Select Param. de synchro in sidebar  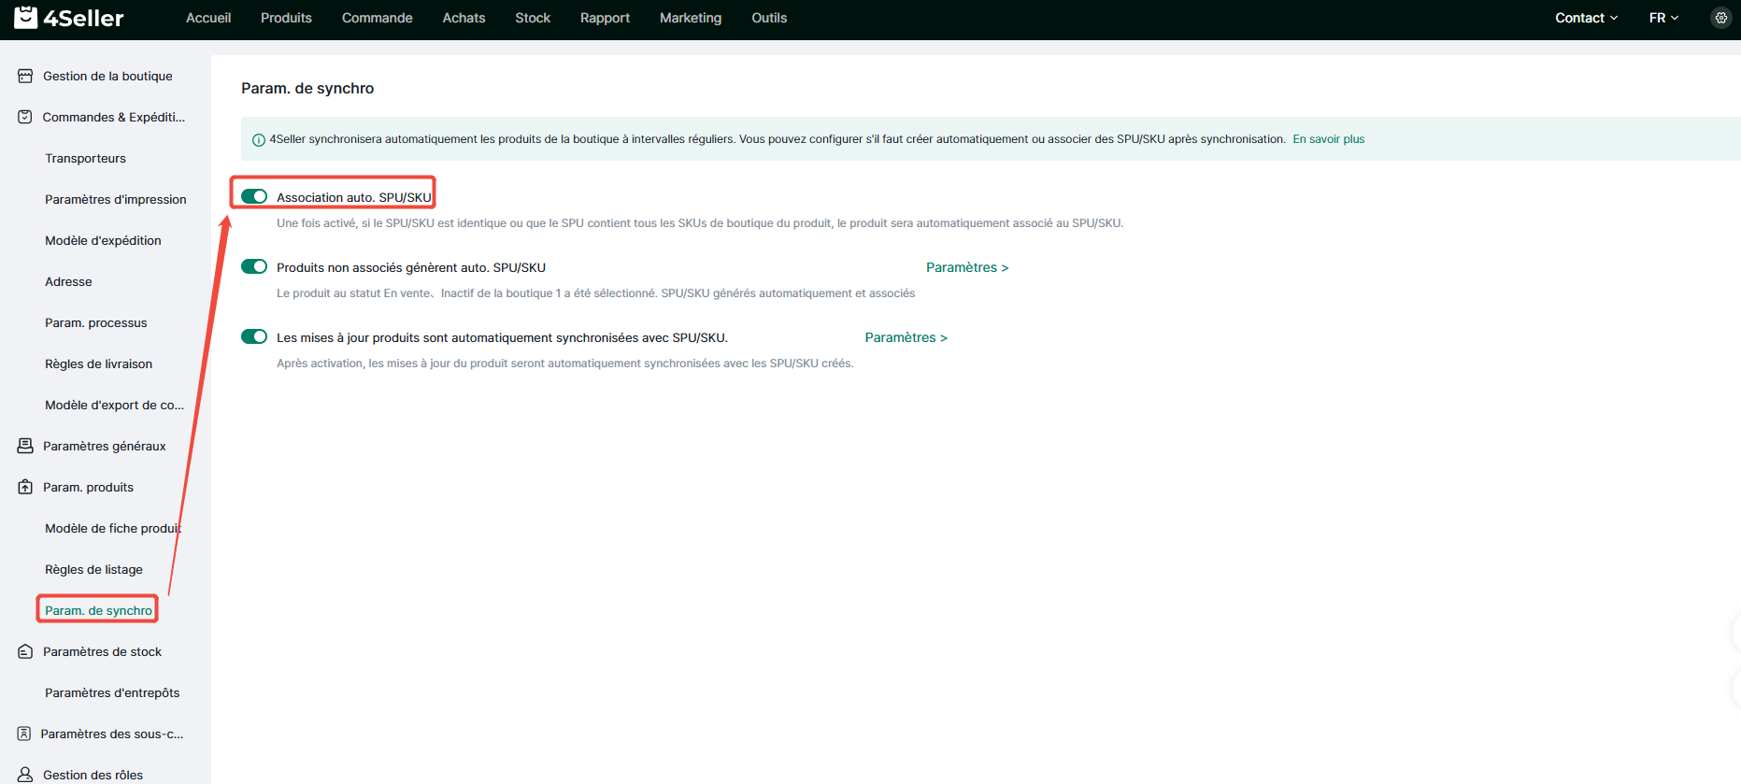[98, 610]
